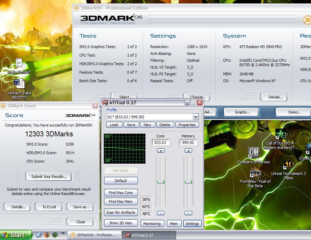Open Frontlines Fuel of War Beta shortcut
The height and width of the screenshot is (240, 311).
click(255, 174)
